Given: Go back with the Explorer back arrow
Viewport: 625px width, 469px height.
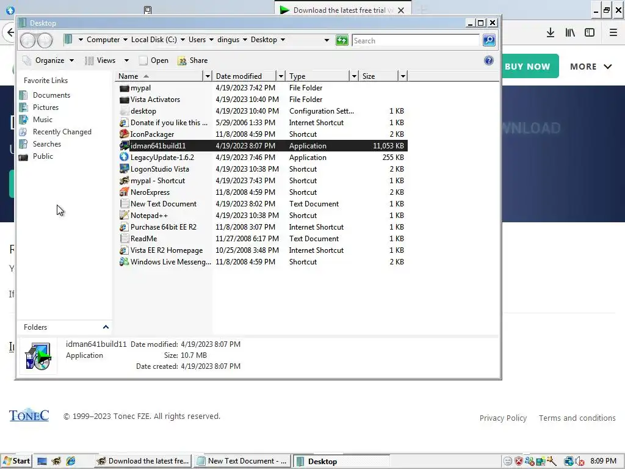Looking at the screenshot, I should pyautogui.click(x=28, y=40).
